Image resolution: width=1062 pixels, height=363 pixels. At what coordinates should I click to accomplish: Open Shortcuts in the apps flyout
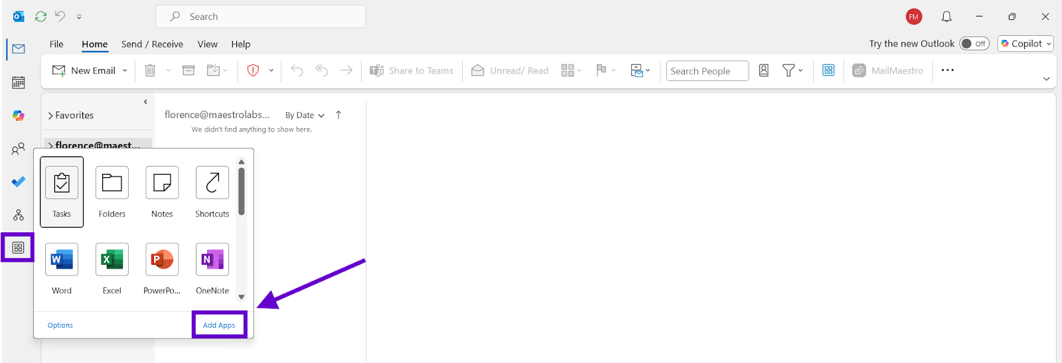(x=212, y=192)
